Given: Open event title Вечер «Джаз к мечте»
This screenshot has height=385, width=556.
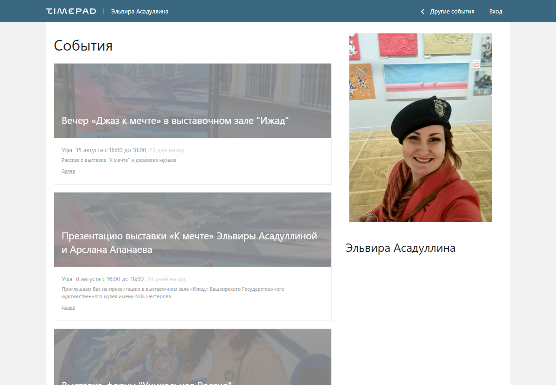Looking at the screenshot, I should (x=175, y=121).
